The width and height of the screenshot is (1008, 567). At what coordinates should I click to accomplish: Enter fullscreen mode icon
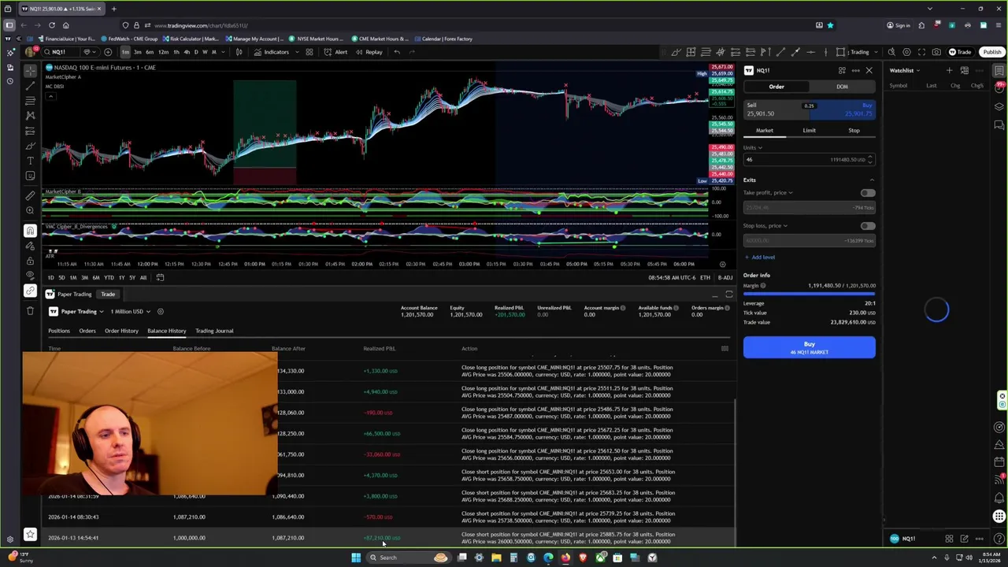pos(921,52)
